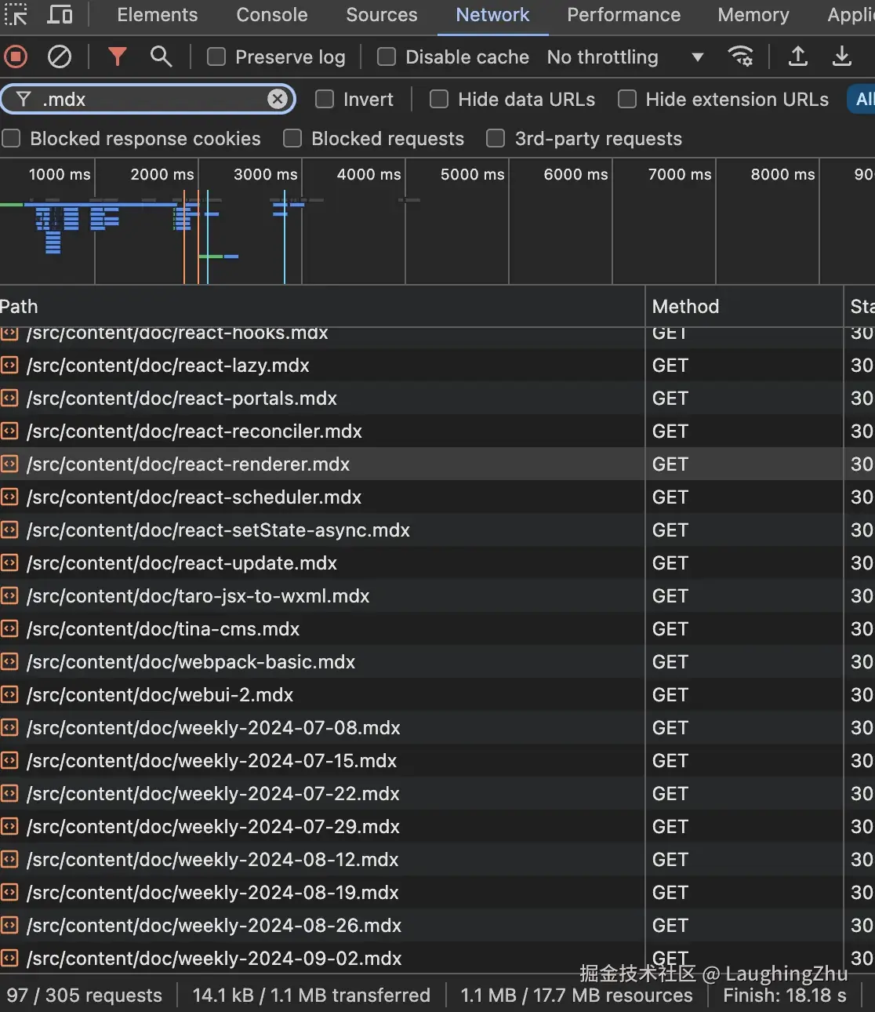Click GET method cell of react-renderer.mdx row

(743, 464)
